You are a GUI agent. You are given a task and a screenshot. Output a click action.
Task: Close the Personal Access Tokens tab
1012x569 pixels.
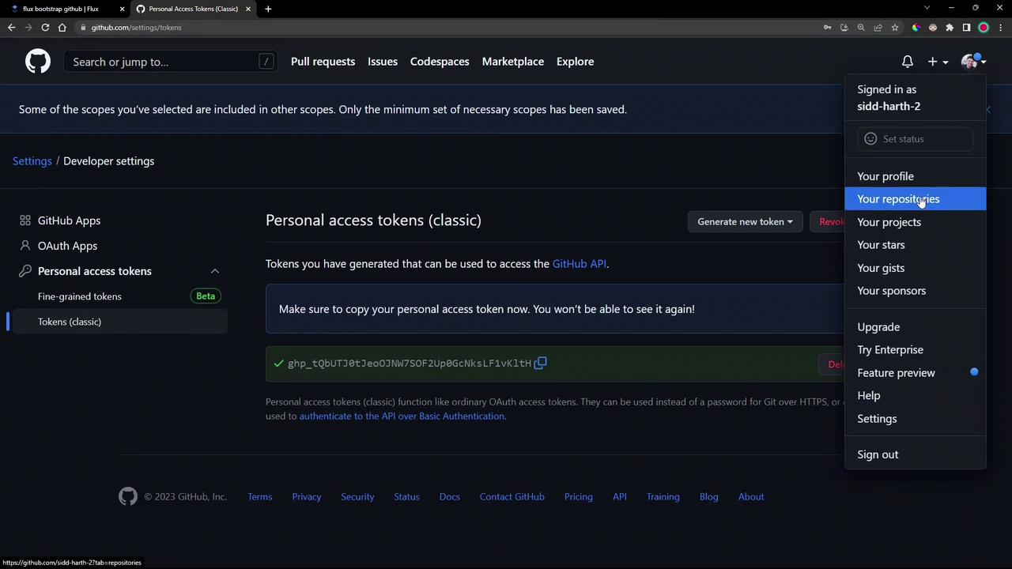[248, 9]
